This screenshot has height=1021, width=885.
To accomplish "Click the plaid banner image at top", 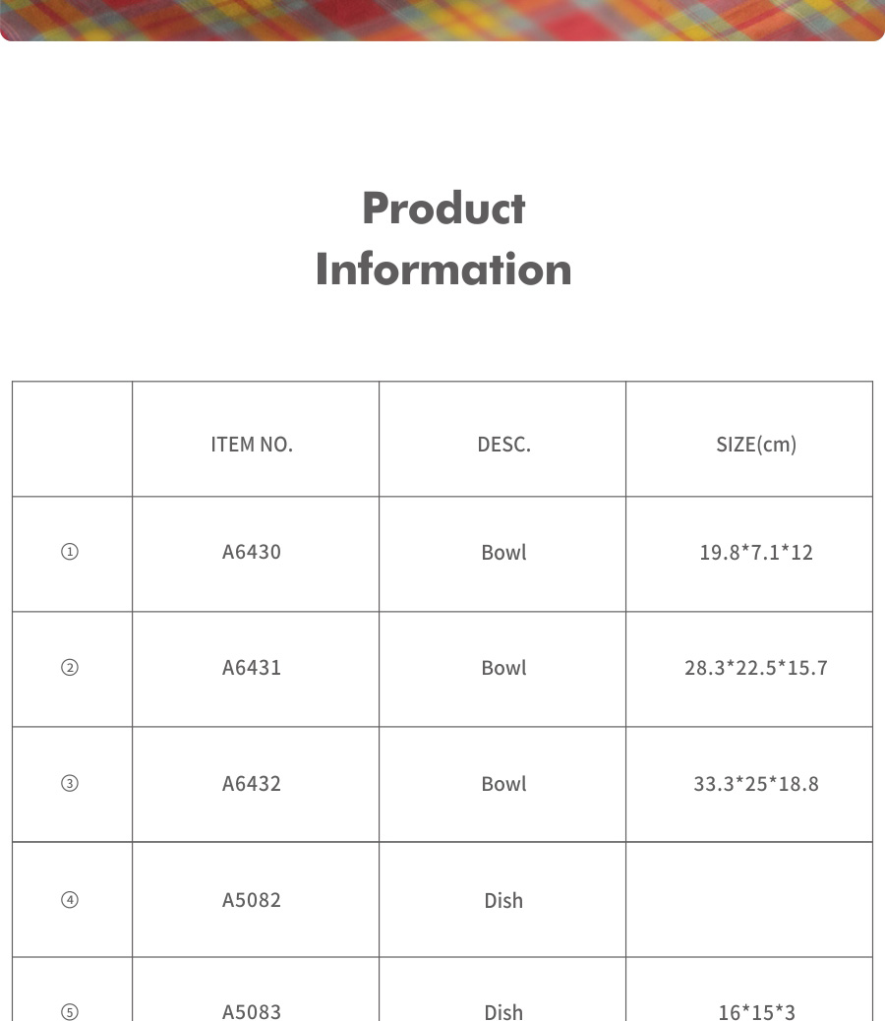I will (442, 20).
